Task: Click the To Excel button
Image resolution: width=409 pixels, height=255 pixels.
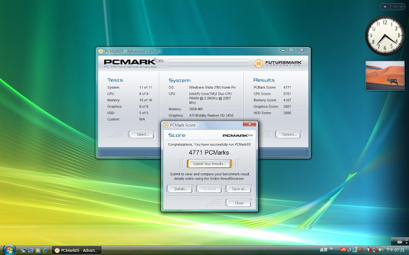Action: [210, 189]
